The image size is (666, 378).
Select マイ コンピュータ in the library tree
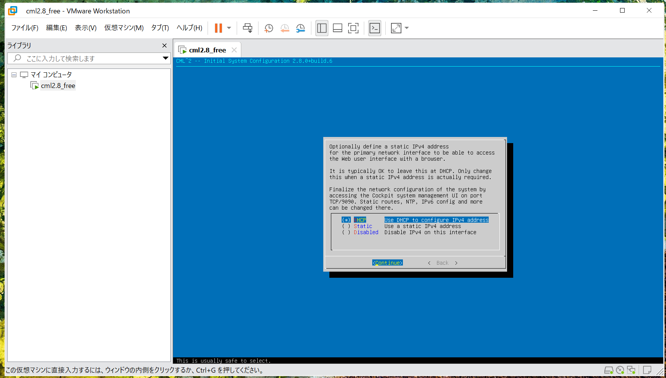pyautogui.click(x=51, y=75)
